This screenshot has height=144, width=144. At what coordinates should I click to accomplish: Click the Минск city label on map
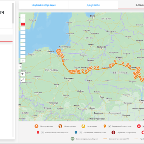pyautogui.click(x=119, y=57)
